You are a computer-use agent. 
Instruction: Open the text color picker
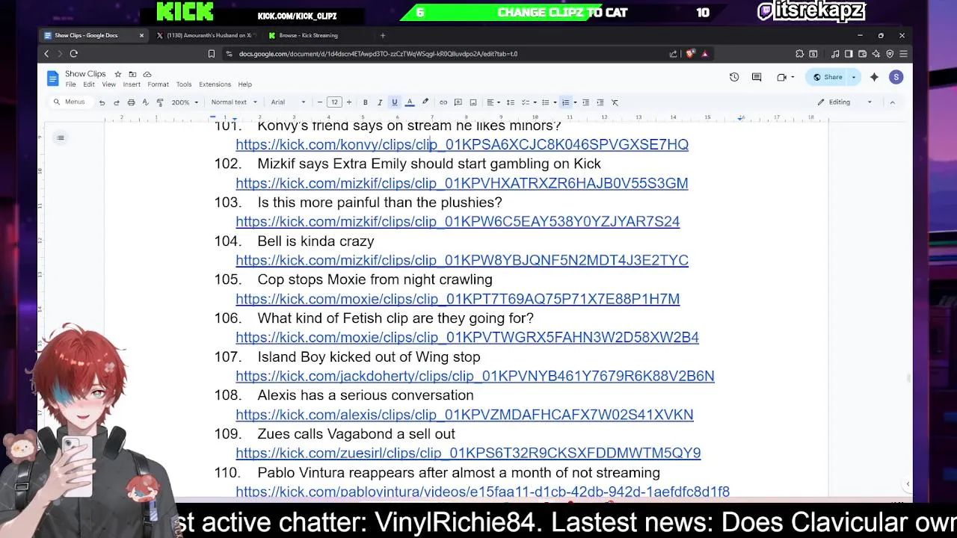point(410,102)
